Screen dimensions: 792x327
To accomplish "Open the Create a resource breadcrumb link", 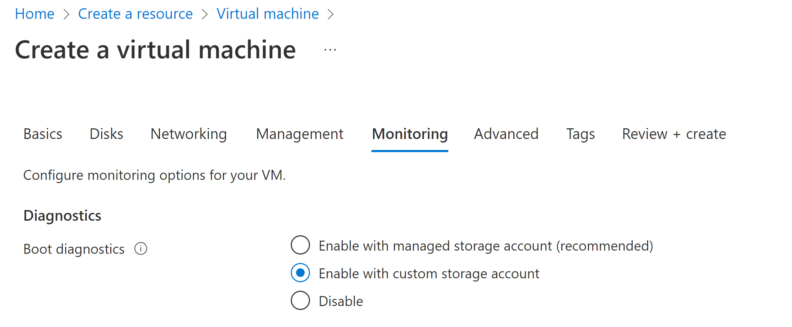I will point(135,14).
